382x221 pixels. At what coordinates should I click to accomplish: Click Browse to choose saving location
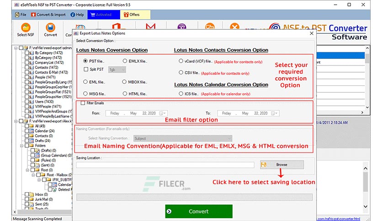click(x=282, y=165)
